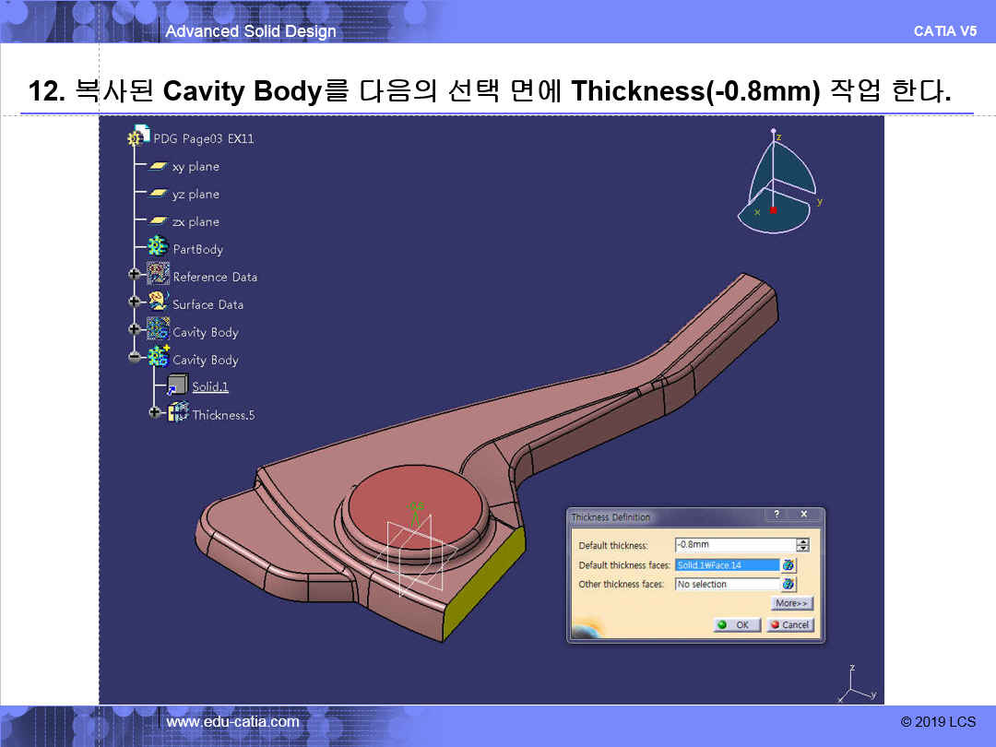
Task: Open selection icon beside Default thickness faces
Action: pos(788,565)
